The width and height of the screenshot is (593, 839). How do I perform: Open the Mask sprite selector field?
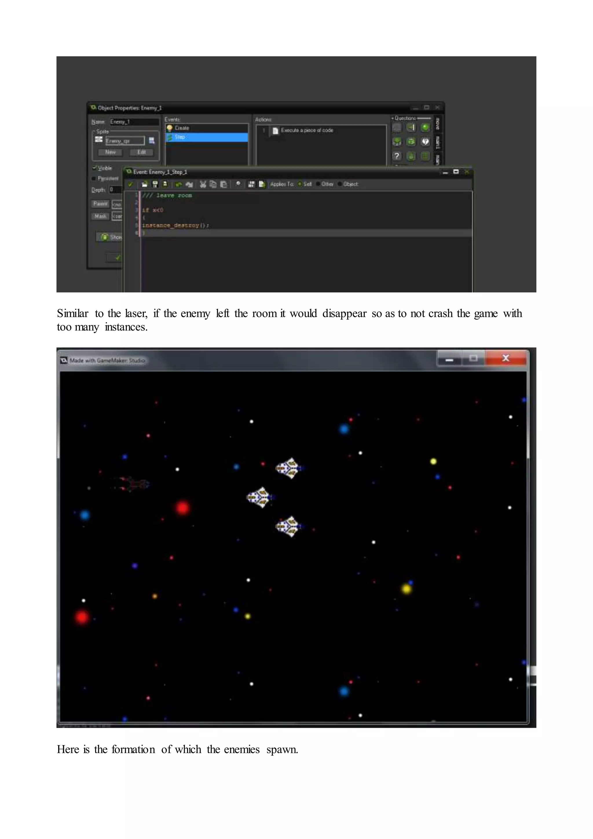click(x=117, y=217)
